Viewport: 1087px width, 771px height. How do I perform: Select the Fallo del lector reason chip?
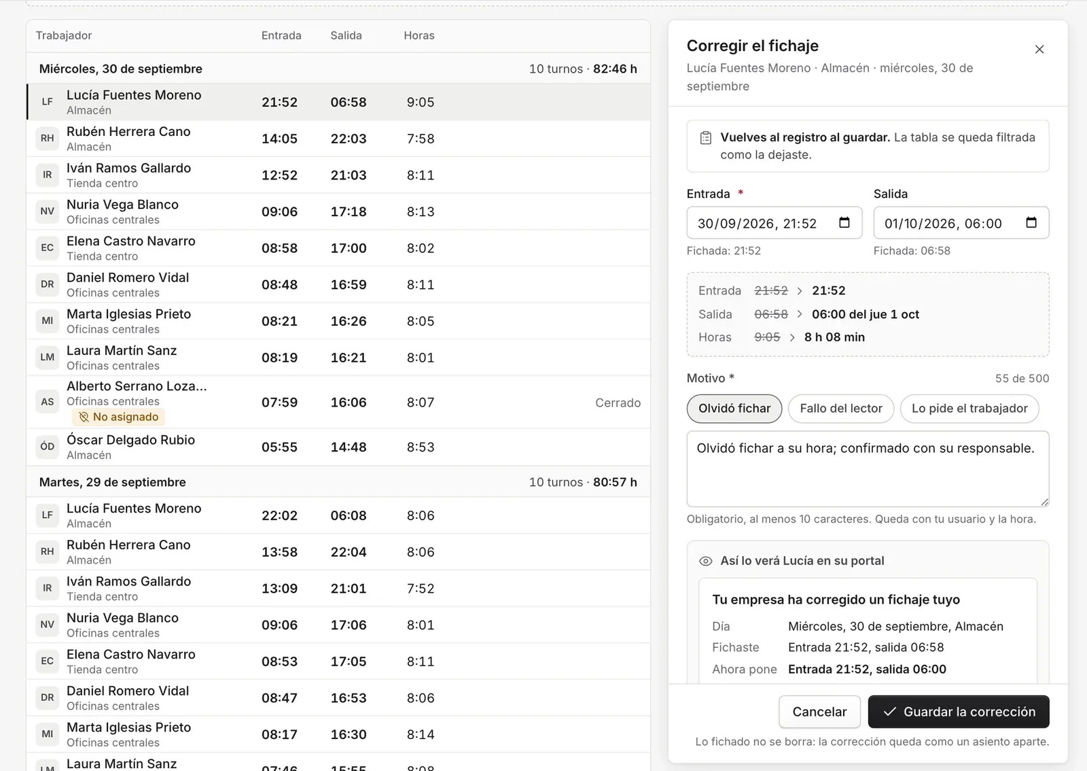point(841,409)
